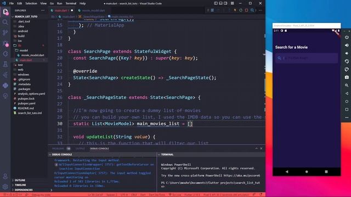351x197 pixels.
Task: Click the emulator power button
Action: 347,37
